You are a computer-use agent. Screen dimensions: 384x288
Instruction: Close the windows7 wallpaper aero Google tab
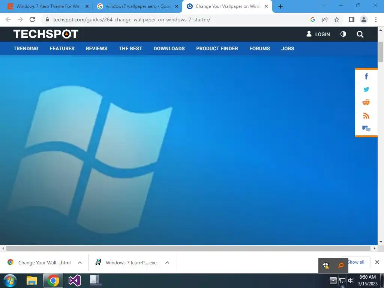pyautogui.click(x=177, y=7)
